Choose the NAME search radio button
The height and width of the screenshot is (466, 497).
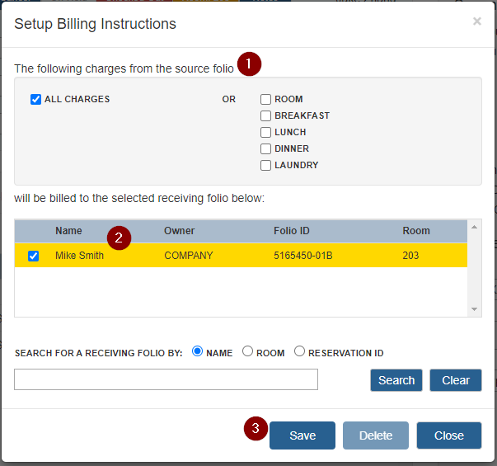pyautogui.click(x=197, y=351)
